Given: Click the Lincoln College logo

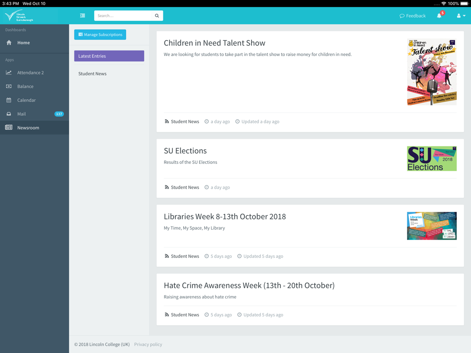Looking at the screenshot, I should 19,16.
